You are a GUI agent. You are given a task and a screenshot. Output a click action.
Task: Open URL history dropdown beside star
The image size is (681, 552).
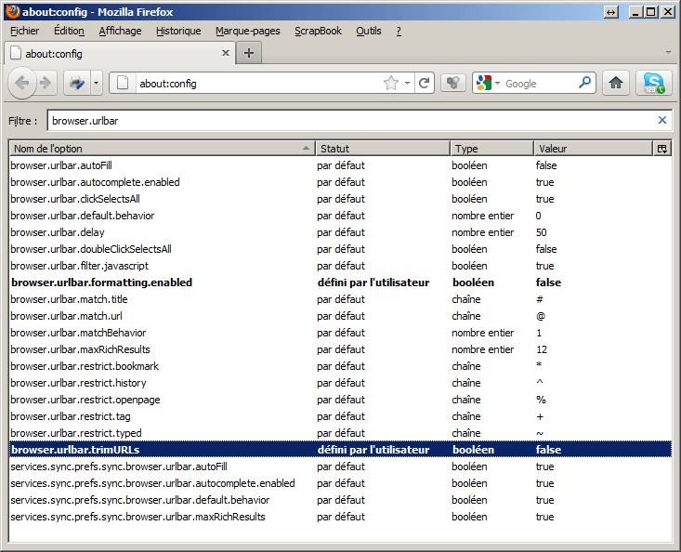tap(407, 83)
